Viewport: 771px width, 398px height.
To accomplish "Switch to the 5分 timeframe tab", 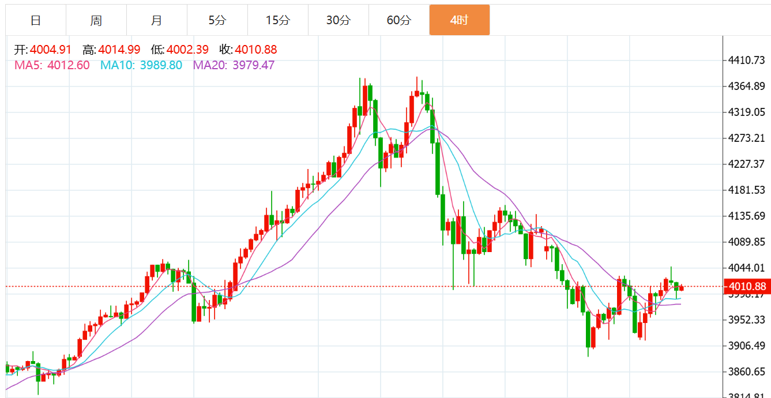I will [x=217, y=20].
